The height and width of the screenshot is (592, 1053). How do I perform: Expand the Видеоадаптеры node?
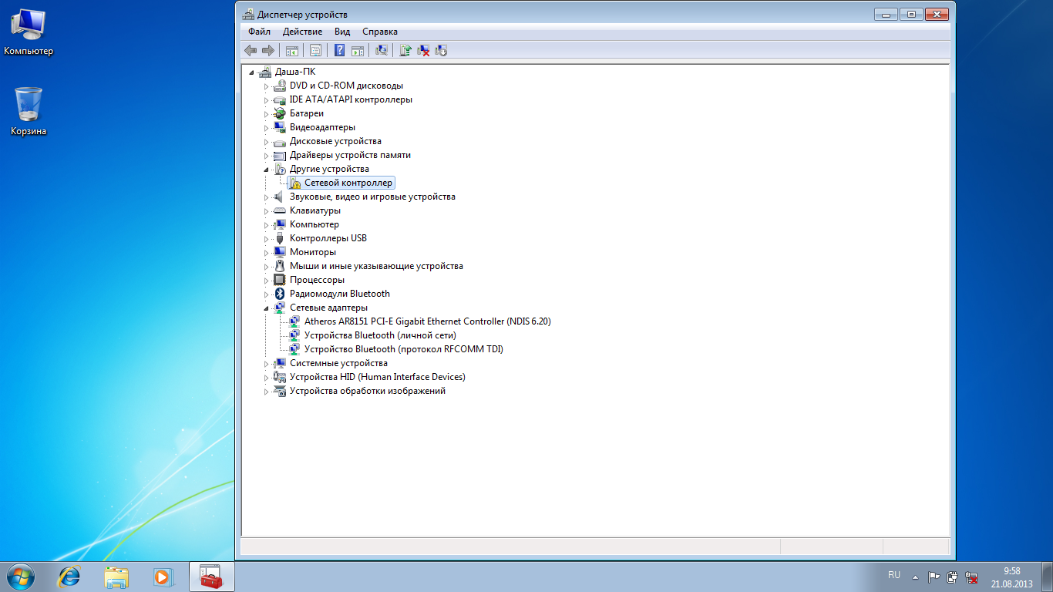267,128
